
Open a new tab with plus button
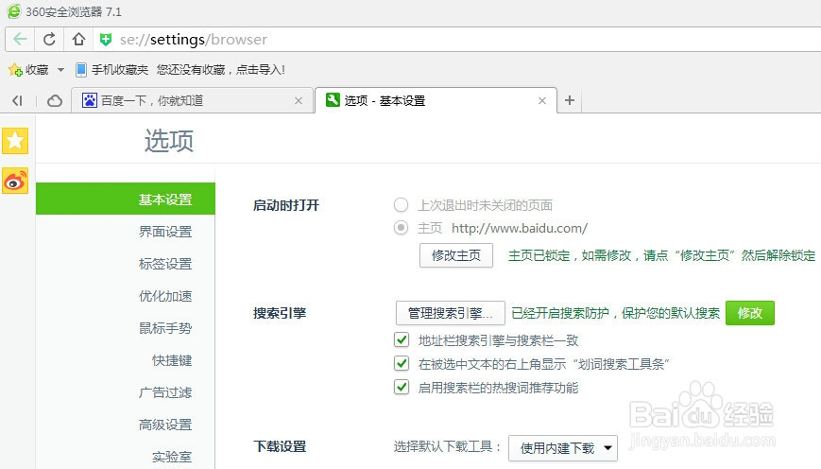(570, 100)
